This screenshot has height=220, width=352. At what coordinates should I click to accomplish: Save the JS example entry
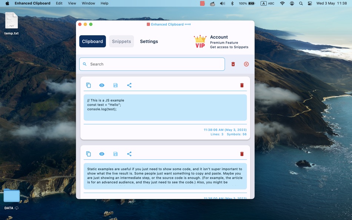[115, 85]
